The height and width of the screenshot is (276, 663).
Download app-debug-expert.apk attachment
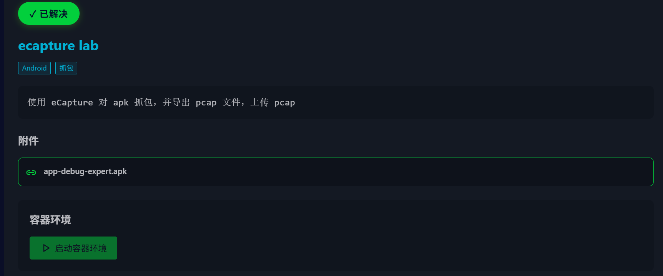(85, 171)
